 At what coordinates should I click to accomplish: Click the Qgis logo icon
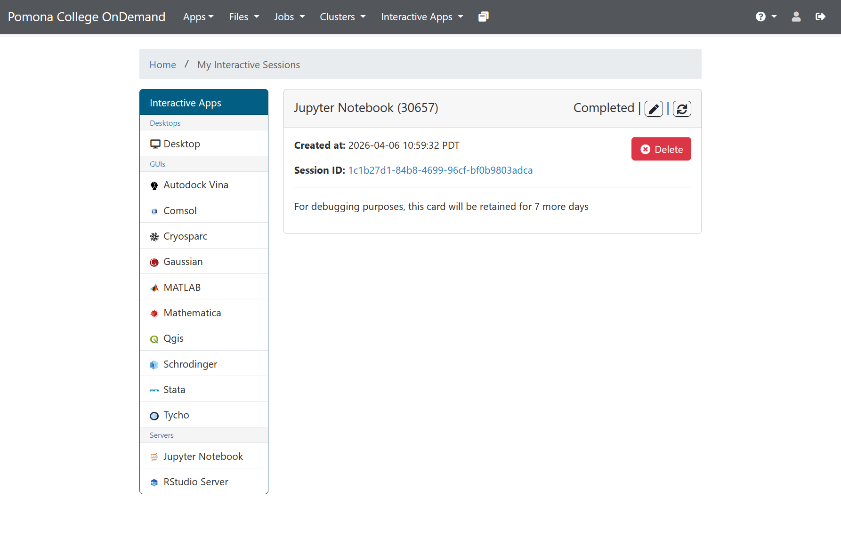point(154,339)
